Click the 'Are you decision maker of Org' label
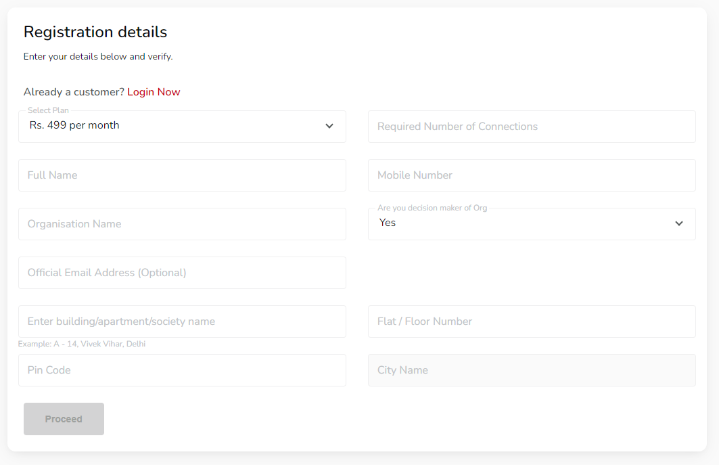This screenshot has width=719, height=465. click(x=432, y=208)
